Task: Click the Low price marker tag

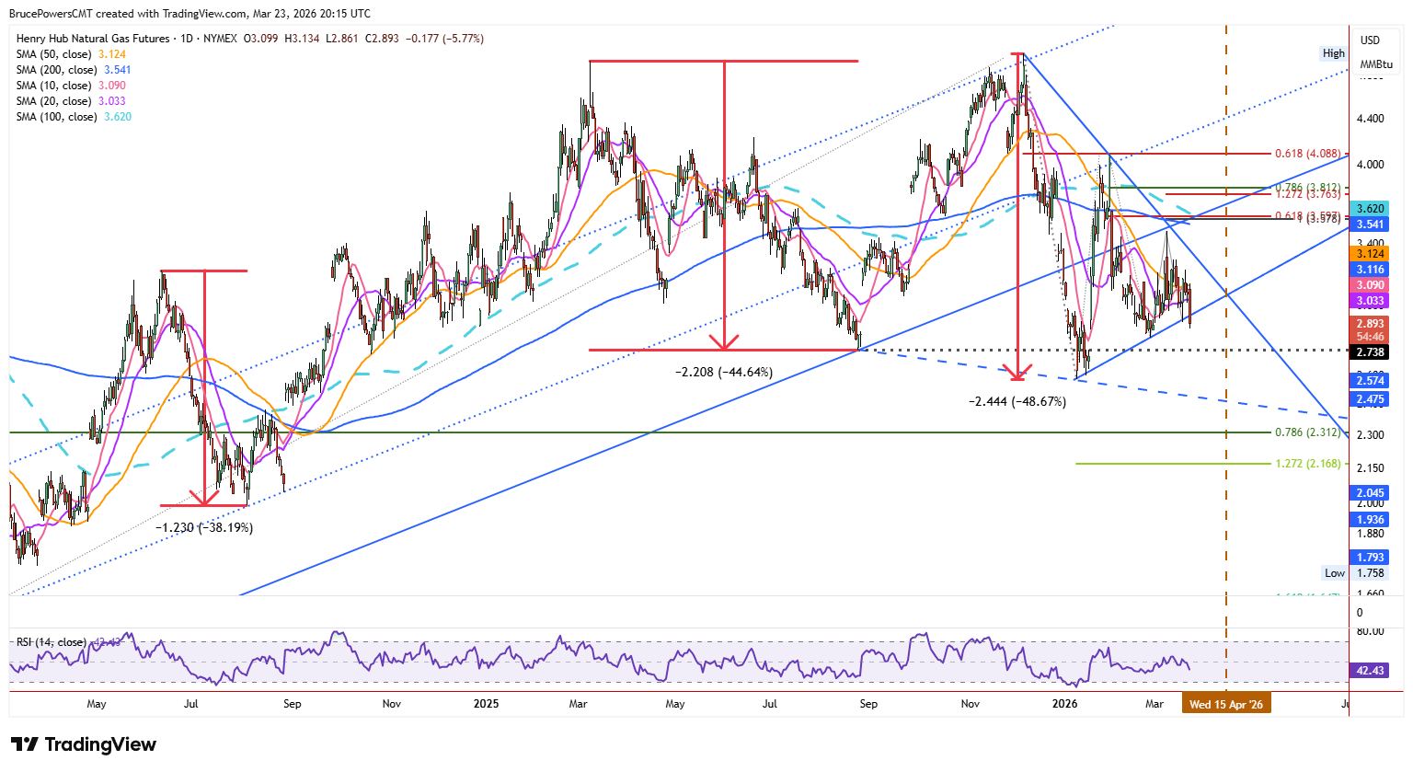Action: pyautogui.click(x=1335, y=573)
